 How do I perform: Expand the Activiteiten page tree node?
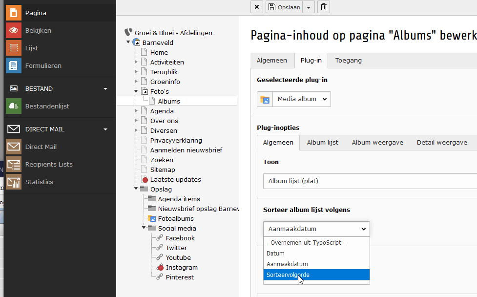136,62
